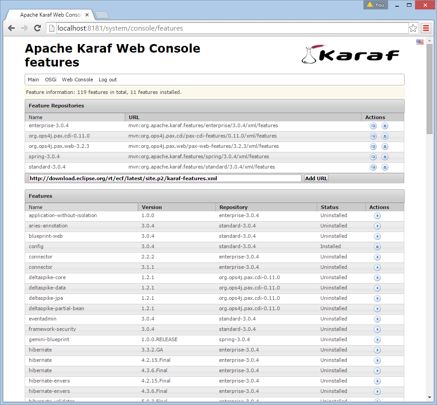The width and height of the screenshot is (437, 405).
Task: Bookmark this page with the star
Action: coord(413,28)
